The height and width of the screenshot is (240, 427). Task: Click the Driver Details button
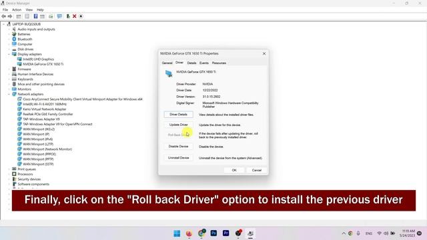click(x=178, y=115)
